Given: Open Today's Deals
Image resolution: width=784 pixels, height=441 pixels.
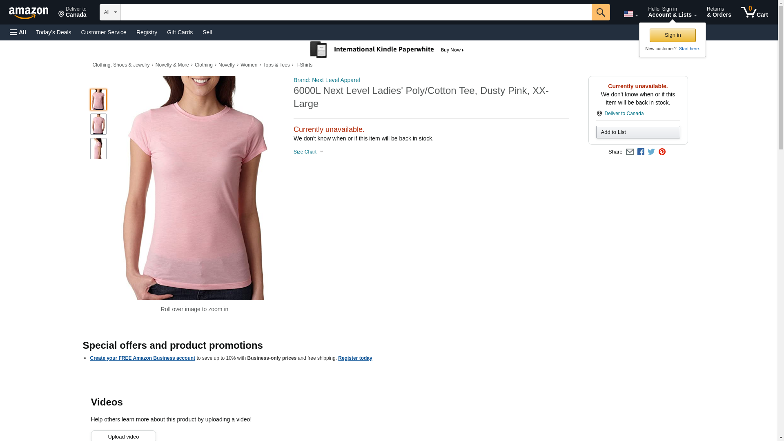Looking at the screenshot, I should click(53, 32).
